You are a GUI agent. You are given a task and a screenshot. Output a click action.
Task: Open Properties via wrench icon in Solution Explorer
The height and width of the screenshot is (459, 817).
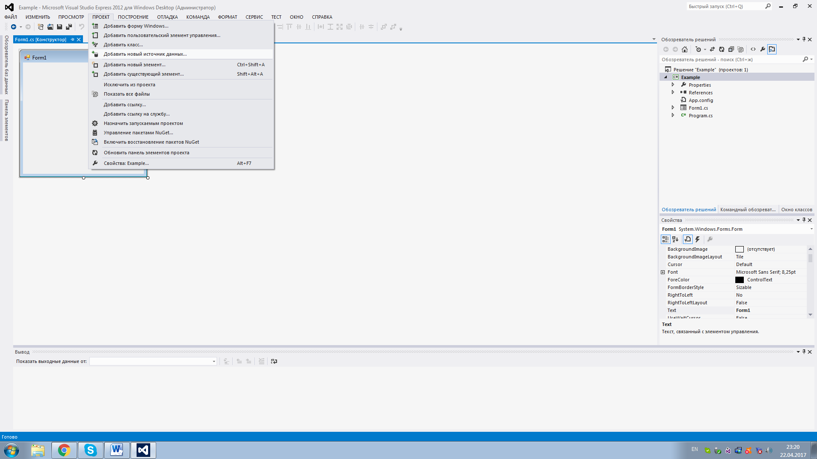(x=763, y=49)
